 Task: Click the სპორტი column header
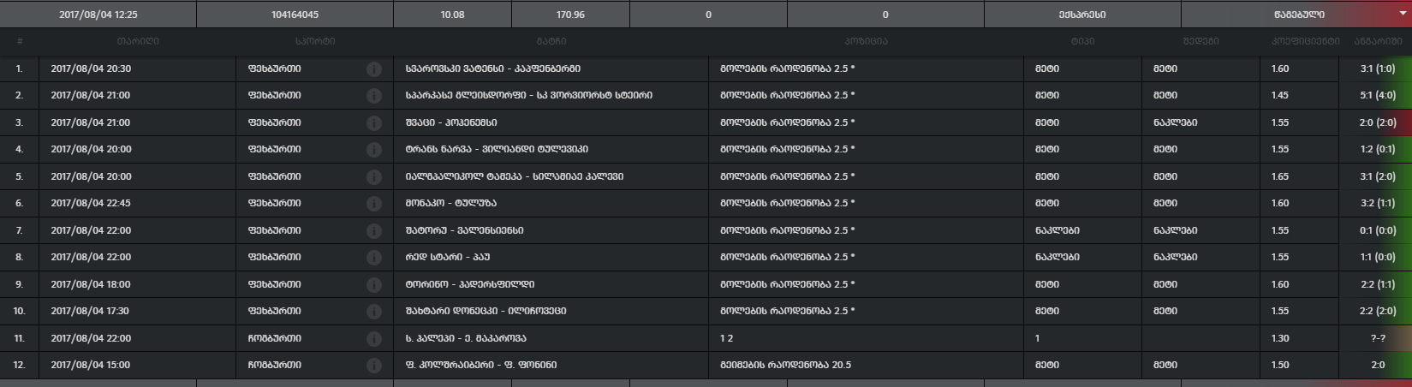[314, 41]
